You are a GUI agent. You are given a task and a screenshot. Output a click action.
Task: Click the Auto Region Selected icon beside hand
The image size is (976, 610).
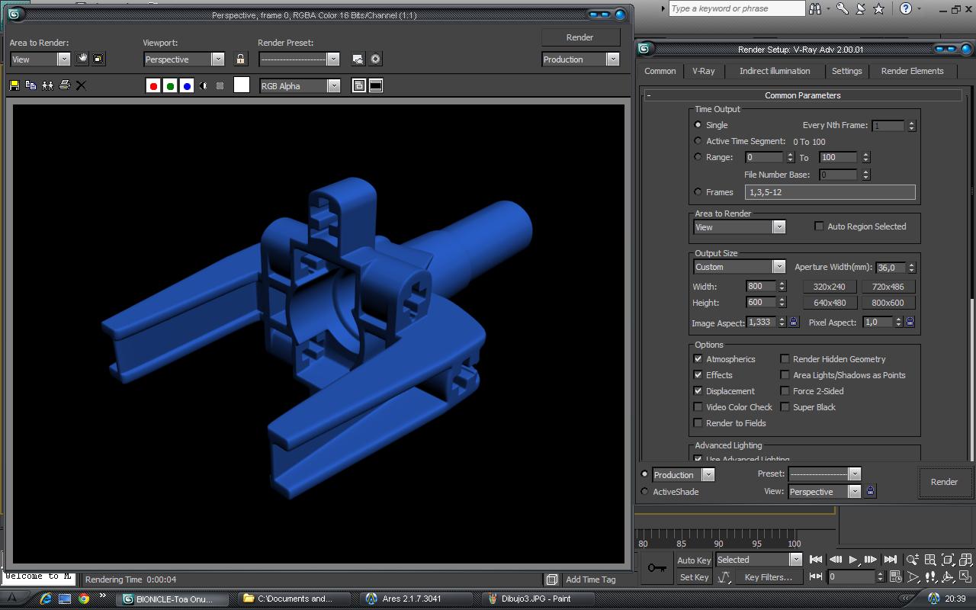[x=98, y=59]
